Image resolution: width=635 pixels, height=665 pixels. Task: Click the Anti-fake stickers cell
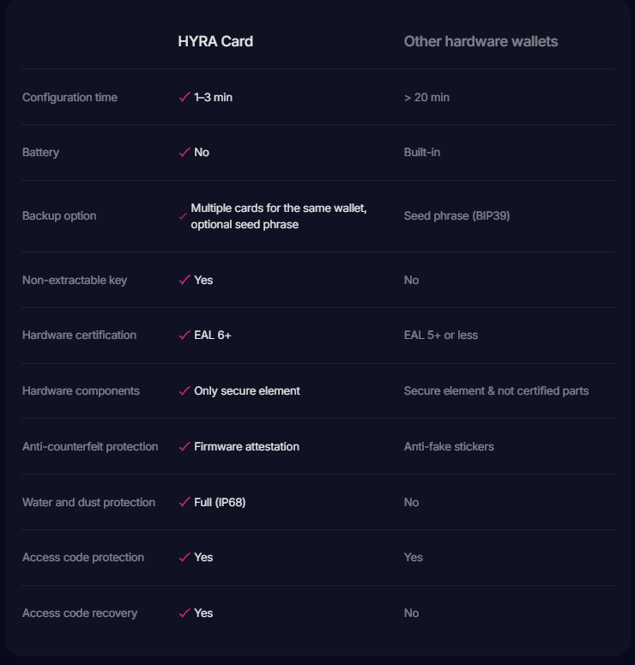tap(449, 447)
